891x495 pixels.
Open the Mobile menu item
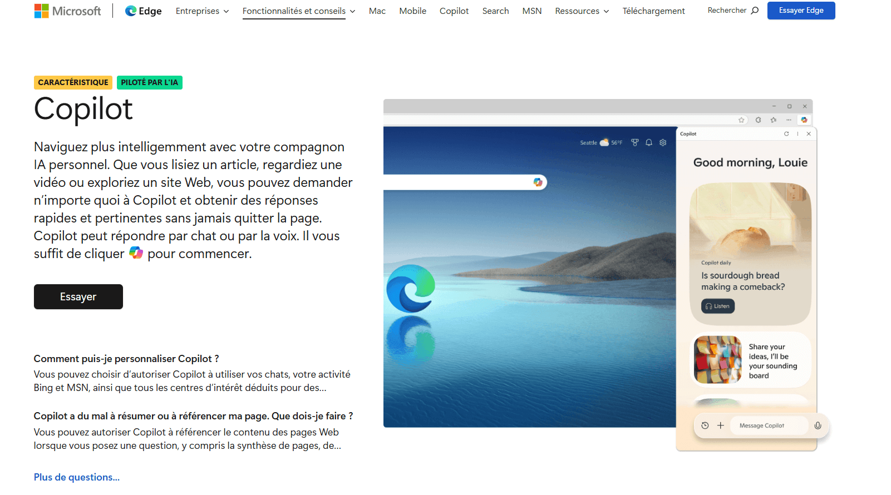413,11
